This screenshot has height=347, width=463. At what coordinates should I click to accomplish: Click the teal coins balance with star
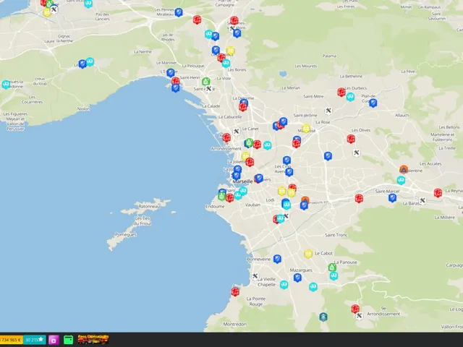[x=35, y=340]
